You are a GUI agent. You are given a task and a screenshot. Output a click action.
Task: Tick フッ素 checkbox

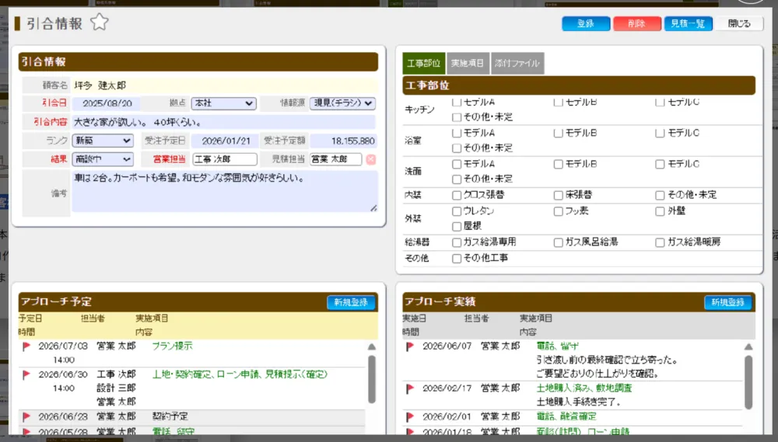[558, 211]
